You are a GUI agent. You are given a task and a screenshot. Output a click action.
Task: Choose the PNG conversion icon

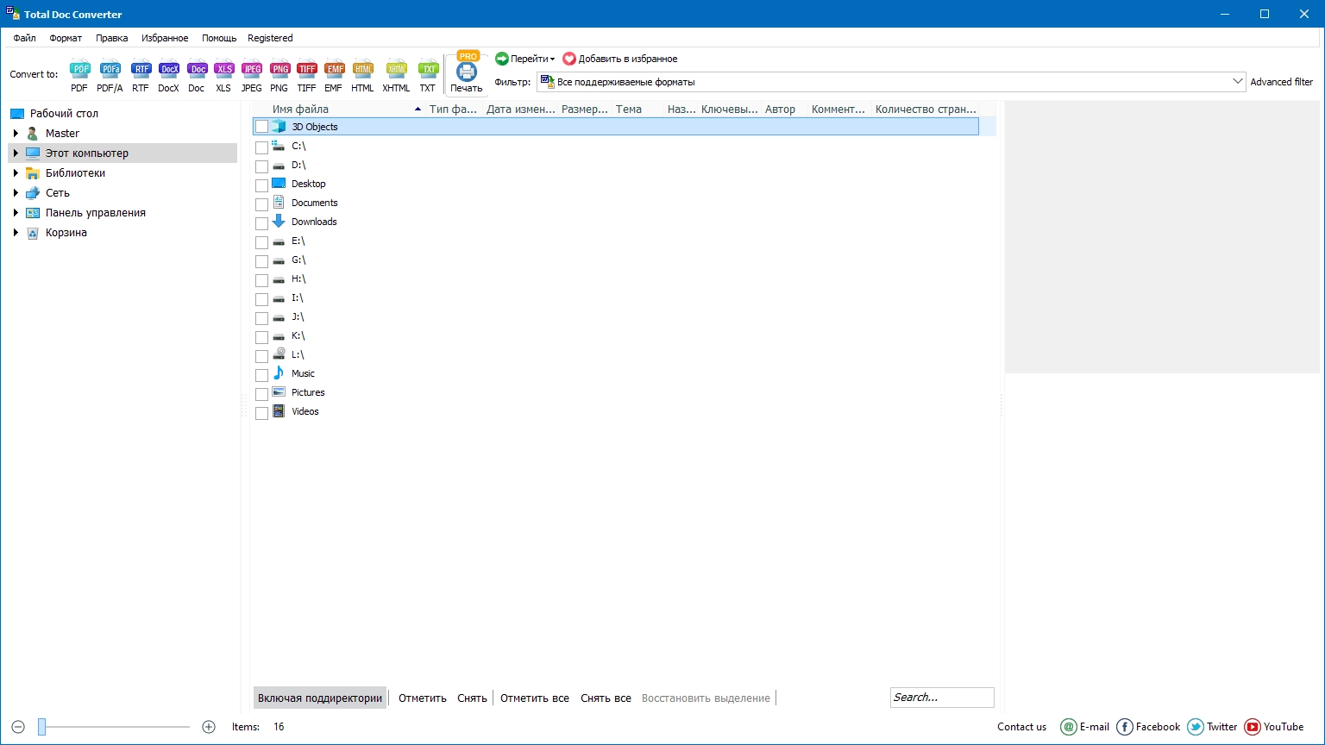pyautogui.click(x=279, y=76)
